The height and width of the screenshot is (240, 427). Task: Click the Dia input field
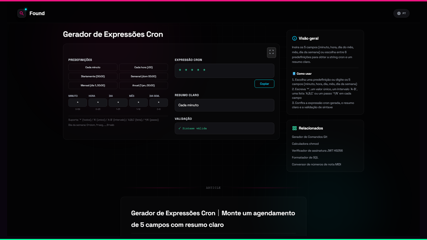click(x=118, y=103)
